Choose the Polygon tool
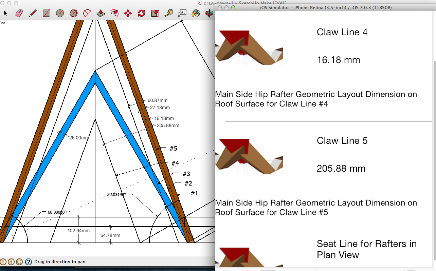Image resolution: width=436 pixels, height=271 pixels. [x=74, y=14]
